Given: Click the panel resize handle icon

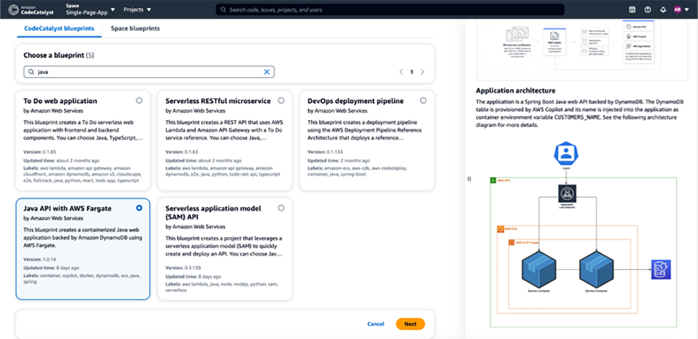Looking at the screenshot, I should tap(469, 179).
